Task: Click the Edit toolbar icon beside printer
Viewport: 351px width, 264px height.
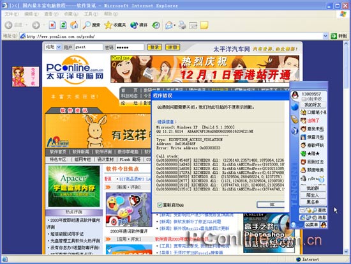Action: 193,25
